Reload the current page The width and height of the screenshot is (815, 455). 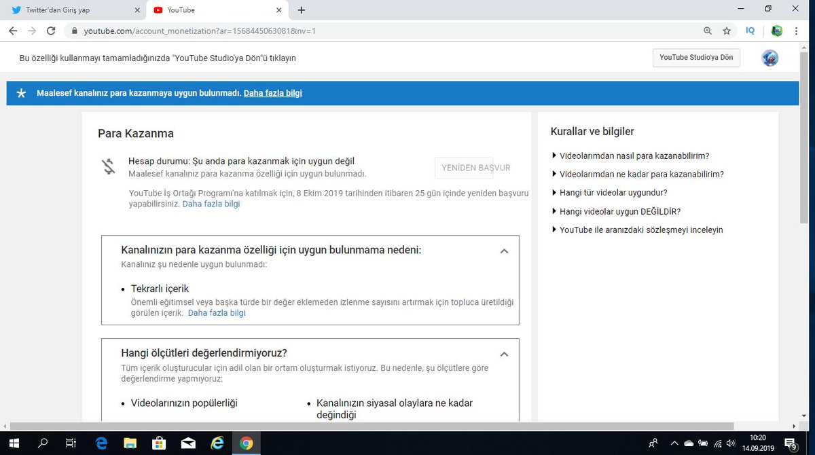[51, 31]
